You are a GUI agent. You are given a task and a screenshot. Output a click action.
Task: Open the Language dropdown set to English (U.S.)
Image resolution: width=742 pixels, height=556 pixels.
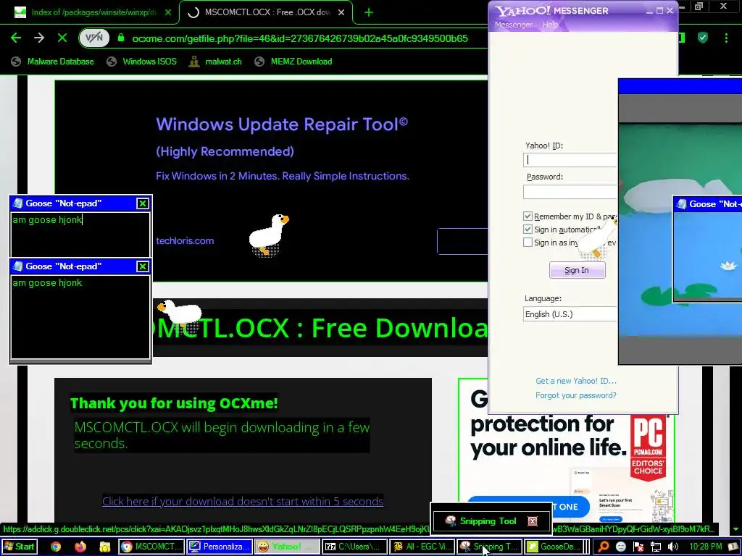pos(570,314)
